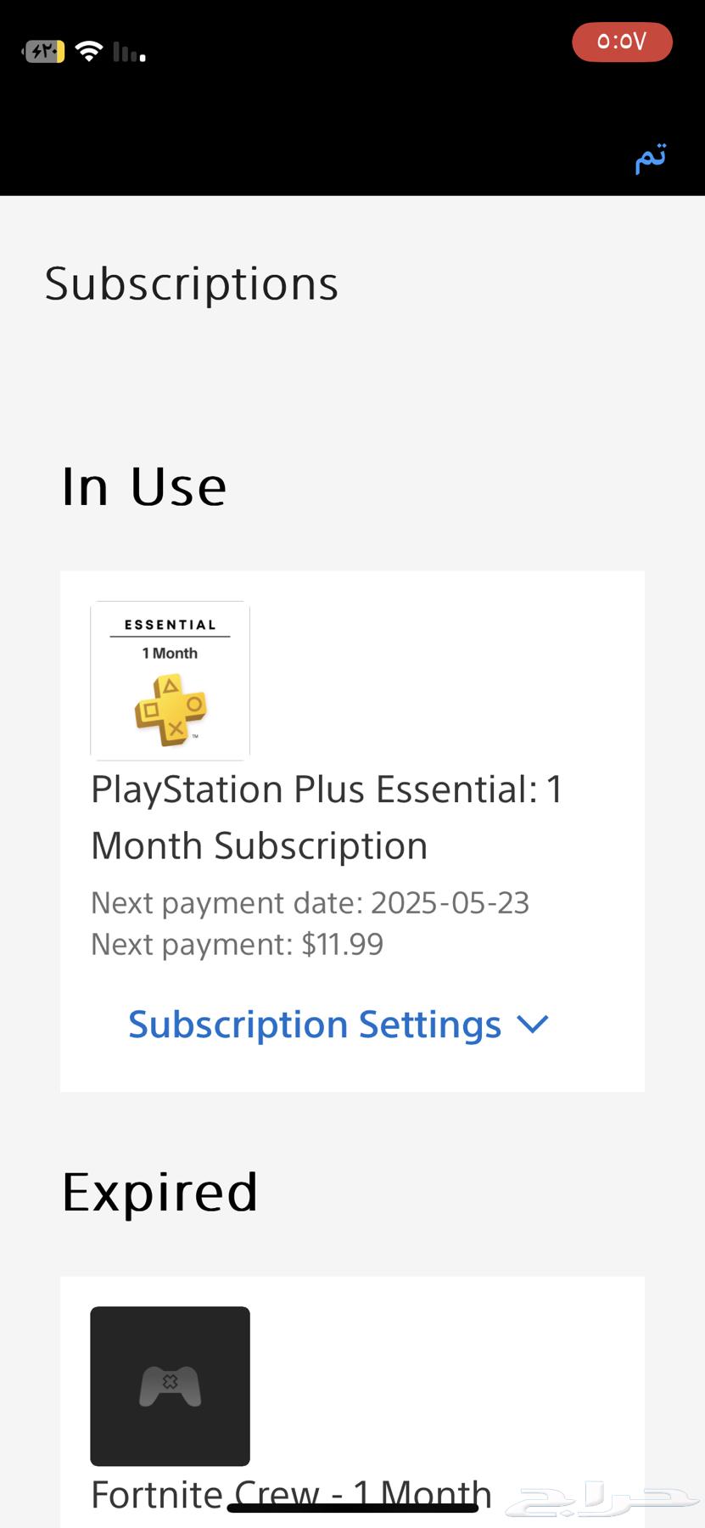Tap the blue تم done button

[x=651, y=157]
